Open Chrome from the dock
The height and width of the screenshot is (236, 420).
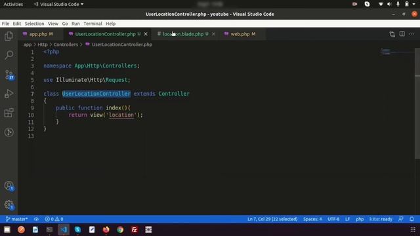pyautogui.click(x=120, y=229)
